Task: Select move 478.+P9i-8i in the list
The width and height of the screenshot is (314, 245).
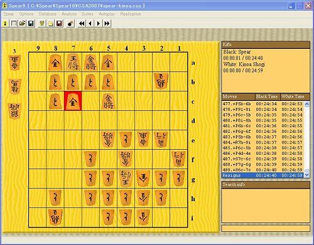Action: 263,110
